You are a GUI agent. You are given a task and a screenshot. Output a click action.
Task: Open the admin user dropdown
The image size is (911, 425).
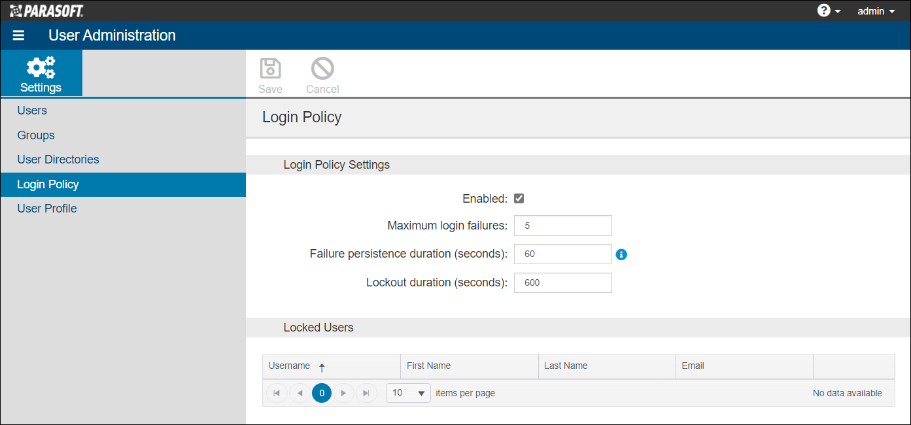[876, 11]
